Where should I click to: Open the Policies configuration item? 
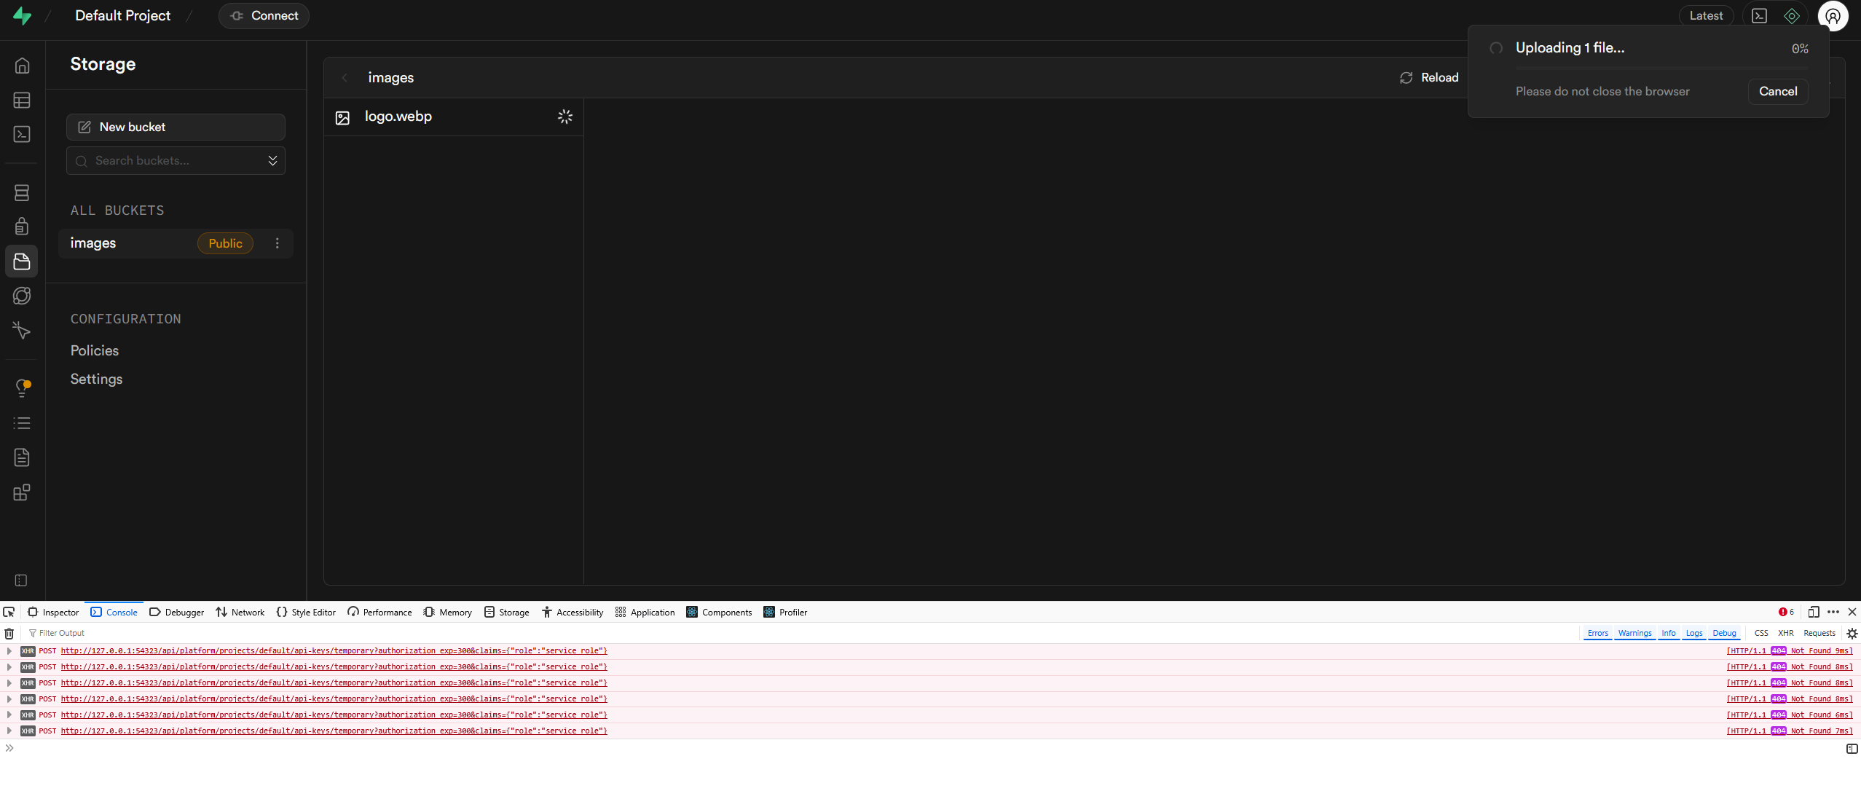pos(95,350)
